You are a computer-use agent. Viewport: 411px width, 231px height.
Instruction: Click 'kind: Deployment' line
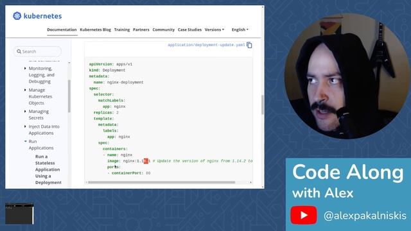coord(107,70)
